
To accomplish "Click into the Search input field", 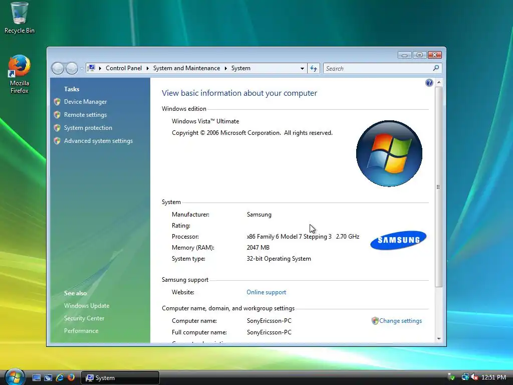I will 378,68.
